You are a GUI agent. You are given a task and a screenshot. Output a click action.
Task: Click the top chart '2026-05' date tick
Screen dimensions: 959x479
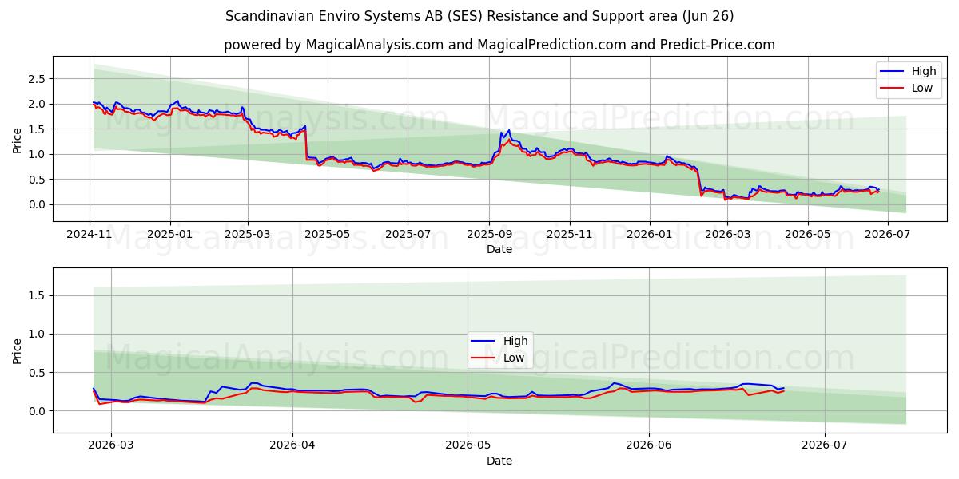pyautogui.click(x=807, y=236)
